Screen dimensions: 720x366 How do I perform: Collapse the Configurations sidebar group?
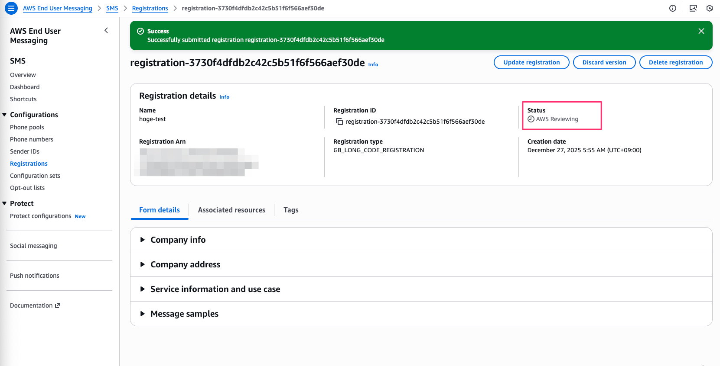tap(5, 115)
